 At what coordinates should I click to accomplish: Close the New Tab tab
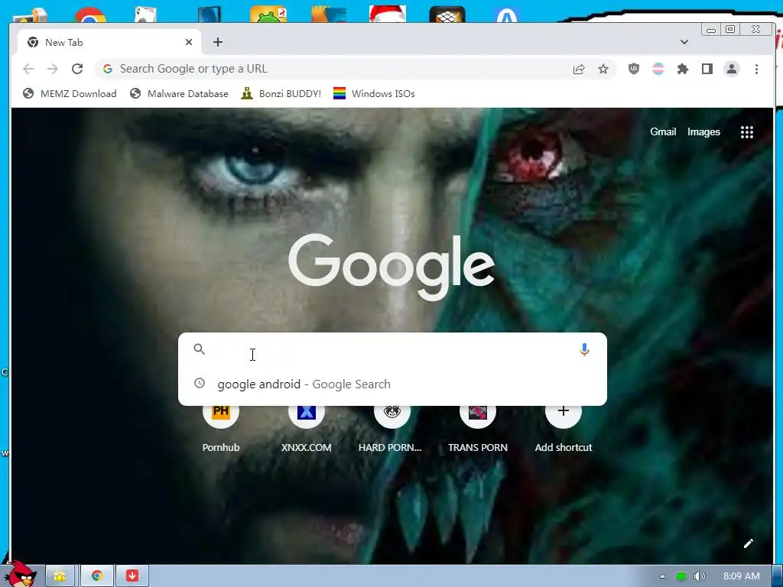pos(189,43)
